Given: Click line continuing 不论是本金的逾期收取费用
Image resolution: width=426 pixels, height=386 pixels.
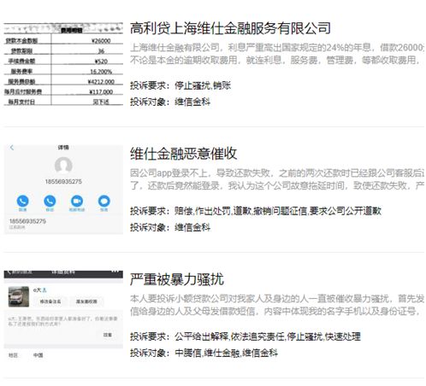Looking at the screenshot, I should click(x=275, y=60).
